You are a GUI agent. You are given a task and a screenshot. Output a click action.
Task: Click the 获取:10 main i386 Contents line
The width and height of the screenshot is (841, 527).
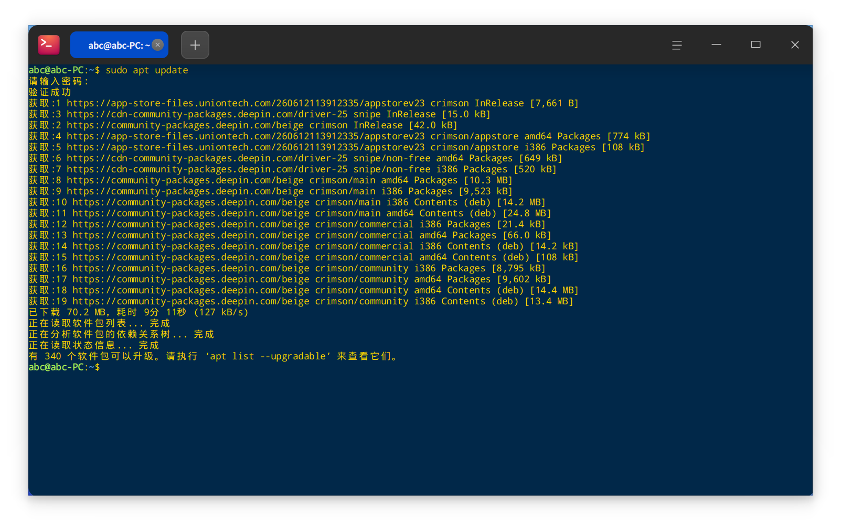click(287, 202)
